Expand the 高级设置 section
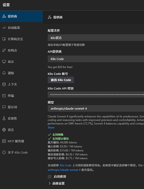 pyautogui.click(x=57, y=183)
